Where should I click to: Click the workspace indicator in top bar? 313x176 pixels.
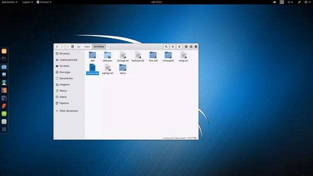pyautogui.click(x=282, y=2)
